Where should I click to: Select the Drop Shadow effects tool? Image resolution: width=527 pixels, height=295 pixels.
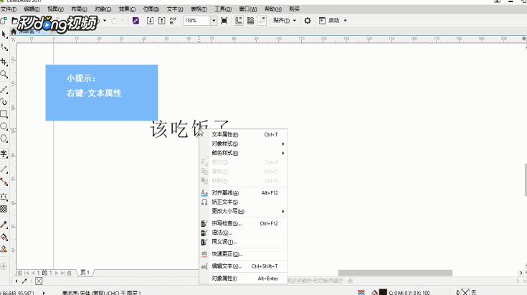4,197
